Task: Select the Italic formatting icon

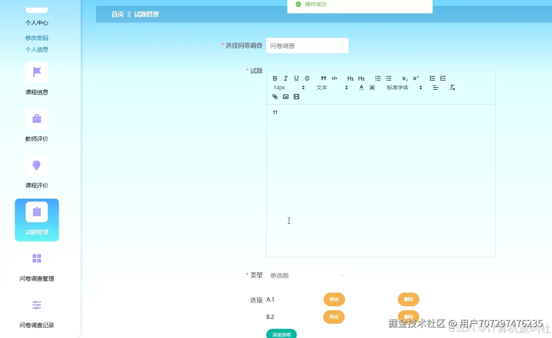Action: 285,78
